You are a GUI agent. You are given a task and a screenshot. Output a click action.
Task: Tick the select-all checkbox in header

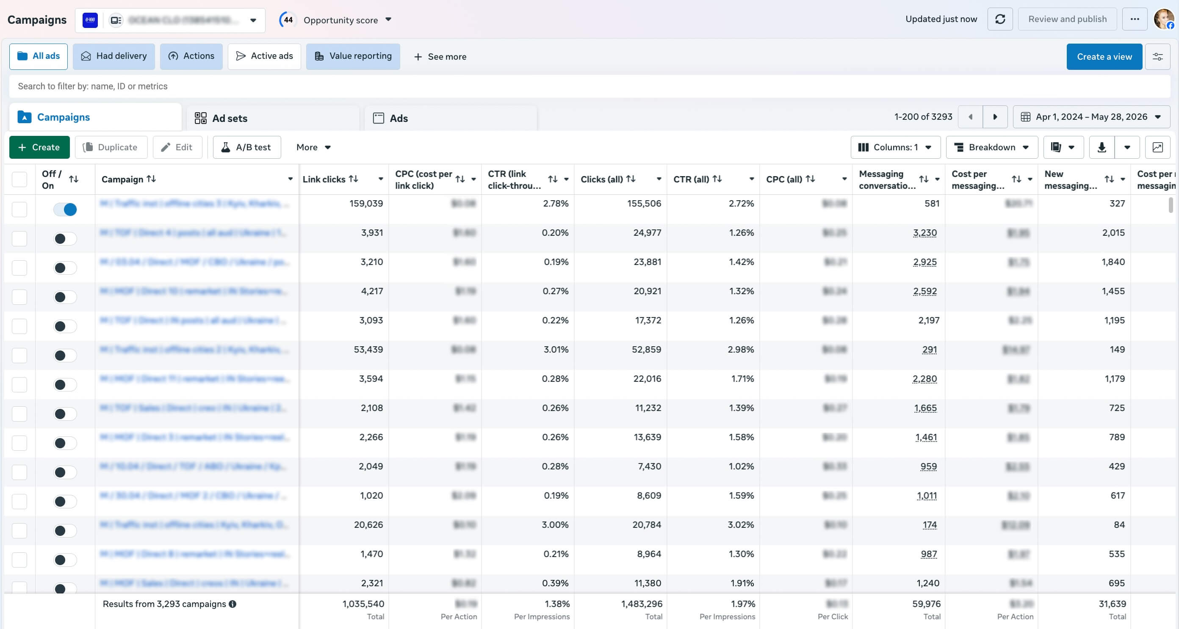click(19, 179)
